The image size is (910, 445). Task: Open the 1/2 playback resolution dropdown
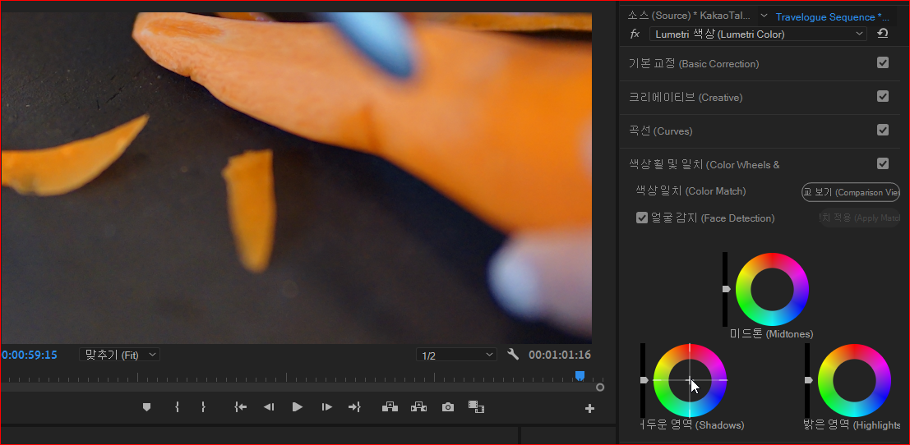pyautogui.click(x=457, y=356)
